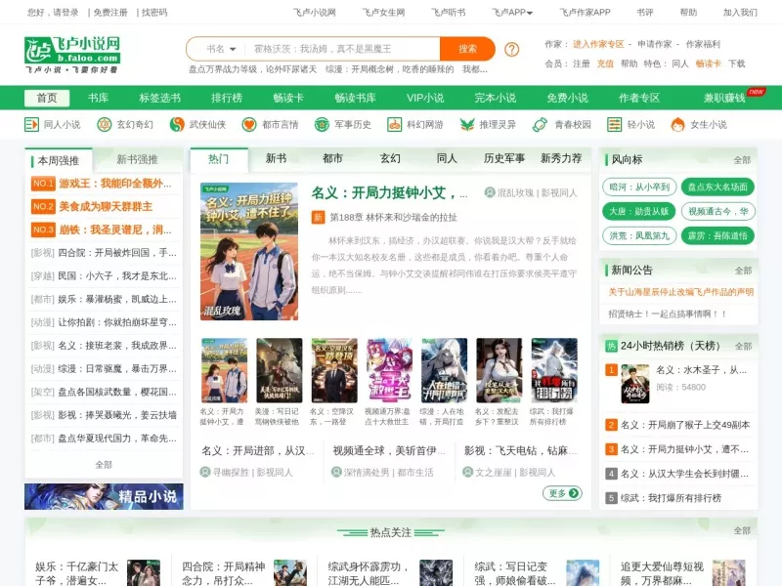
Task: Click author avatar icon beside 文之崖崖
Action: 467,472
